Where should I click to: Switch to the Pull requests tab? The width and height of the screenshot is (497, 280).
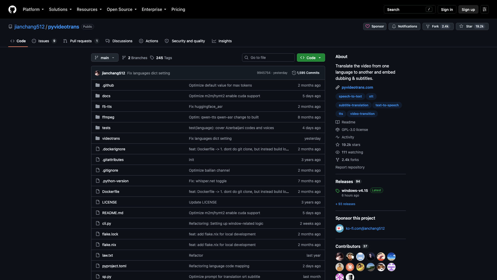point(81,41)
